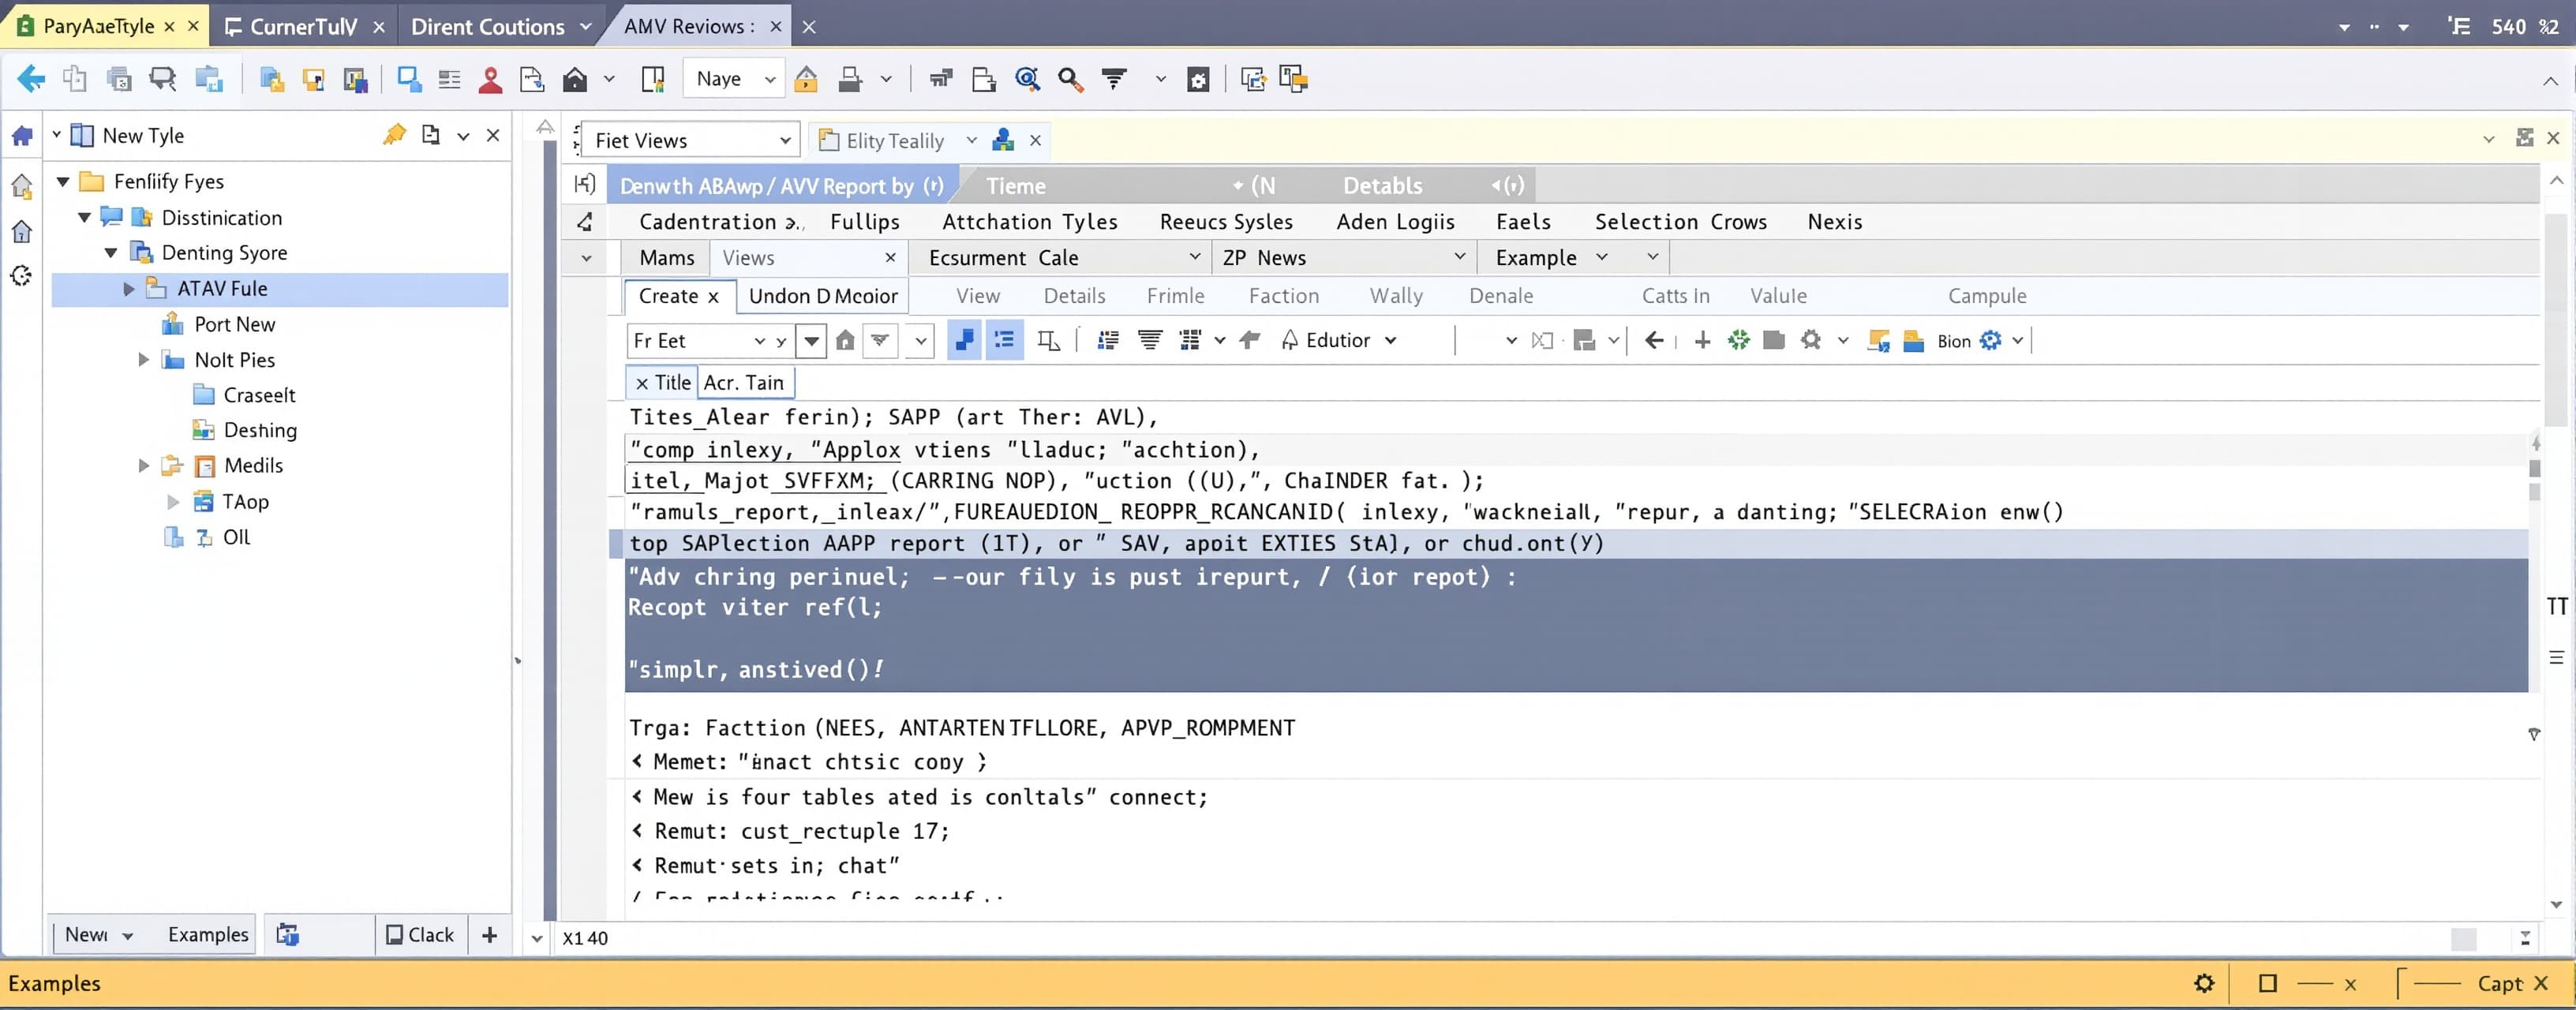2576x1010 pixels.
Task: Click the home icon at the top of the left sidebar
Action: click(22, 135)
